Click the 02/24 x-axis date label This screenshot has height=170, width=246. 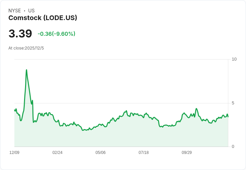[57, 152]
